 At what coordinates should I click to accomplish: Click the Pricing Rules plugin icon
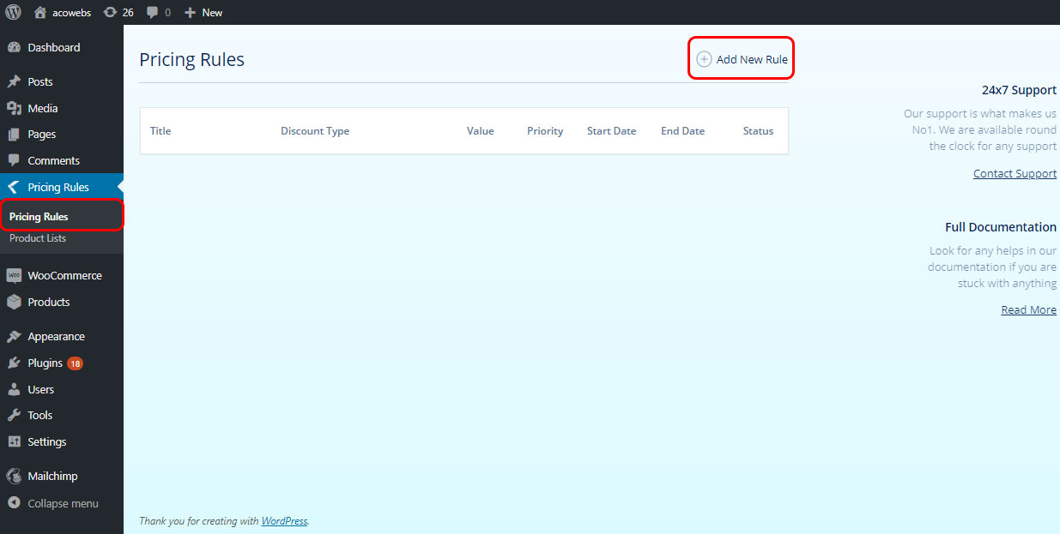tap(14, 187)
